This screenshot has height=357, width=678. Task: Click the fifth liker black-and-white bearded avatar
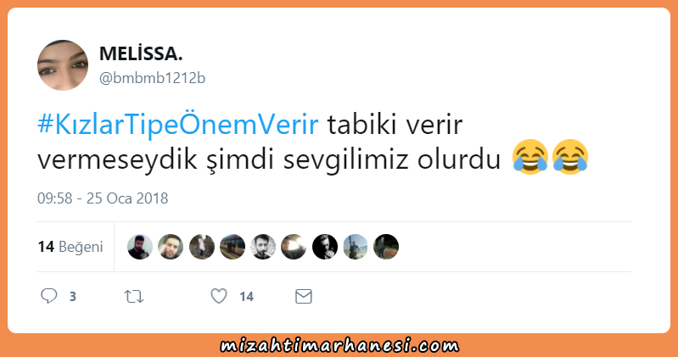263,247
